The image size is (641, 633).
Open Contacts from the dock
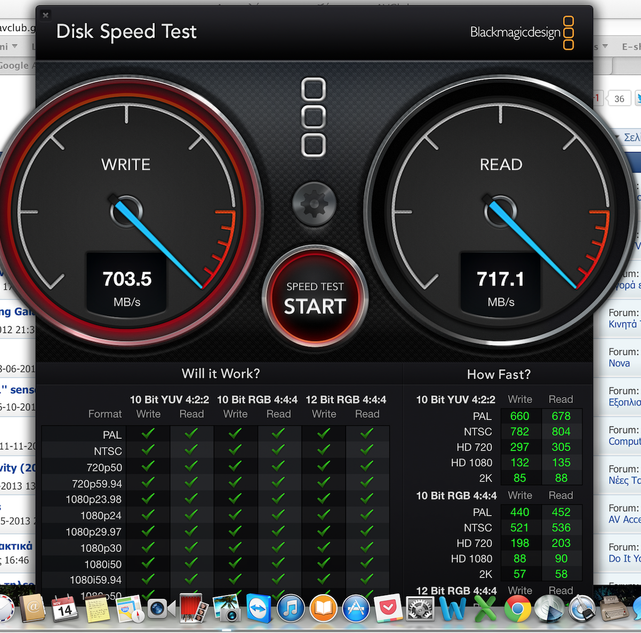(x=33, y=609)
